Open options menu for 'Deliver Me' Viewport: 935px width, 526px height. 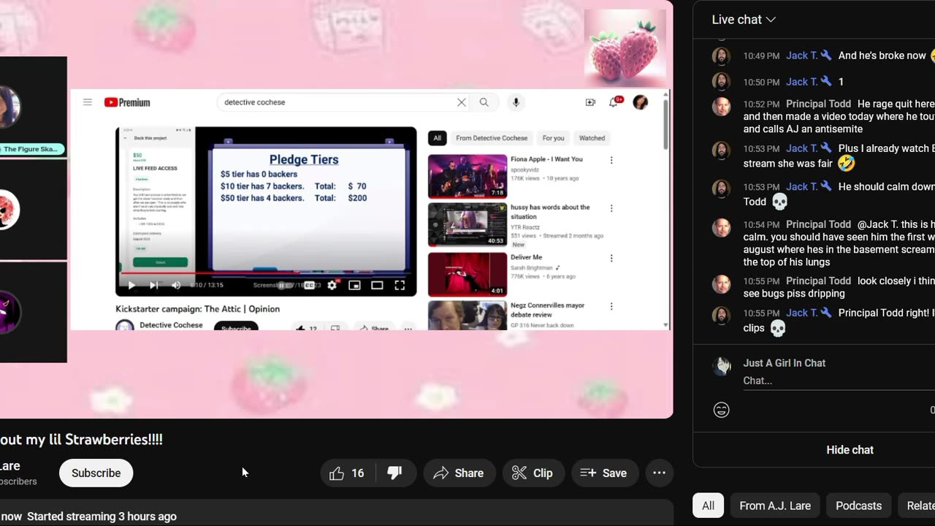click(611, 258)
